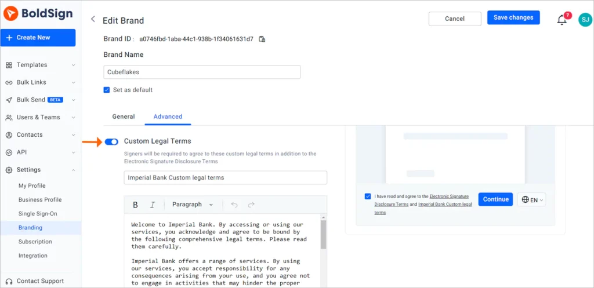Collapse the Settings menu chevron

[74, 170]
